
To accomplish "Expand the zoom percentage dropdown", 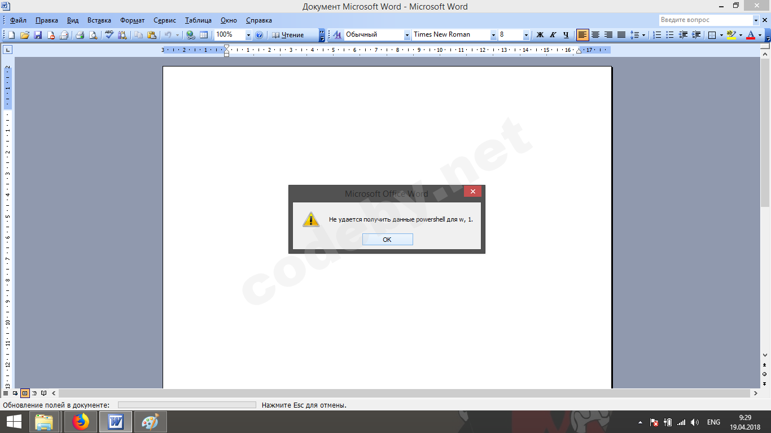I will (248, 35).
